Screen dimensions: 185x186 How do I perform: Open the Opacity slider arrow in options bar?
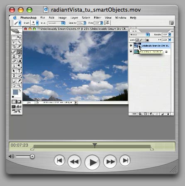[85, 23]
